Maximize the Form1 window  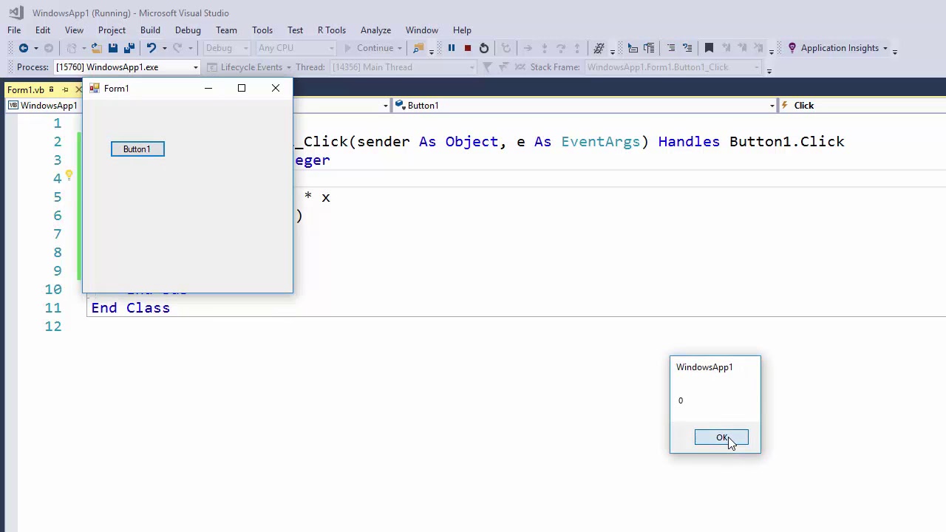tap(242, 88)
